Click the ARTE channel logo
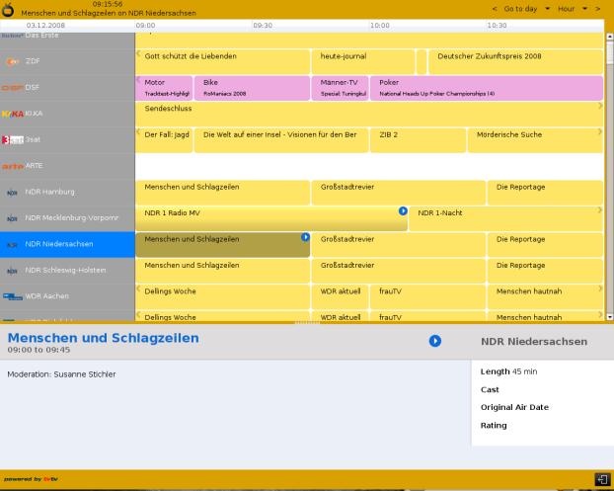Screen dimensions: 614x491 [x=13, y=166]
